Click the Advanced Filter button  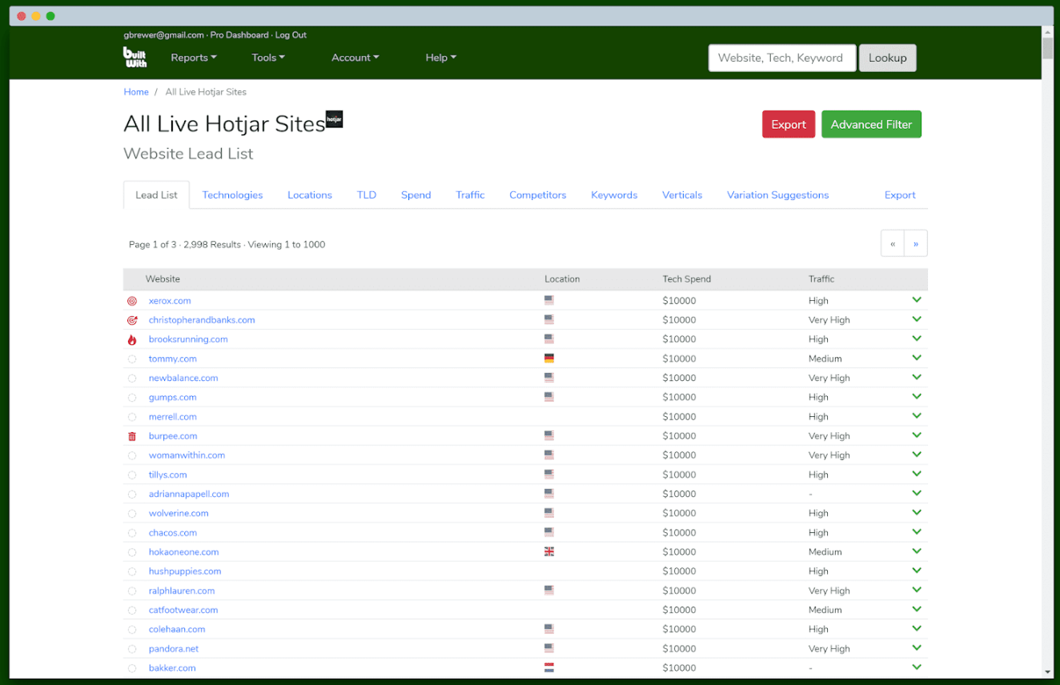(x=871, y=124)
